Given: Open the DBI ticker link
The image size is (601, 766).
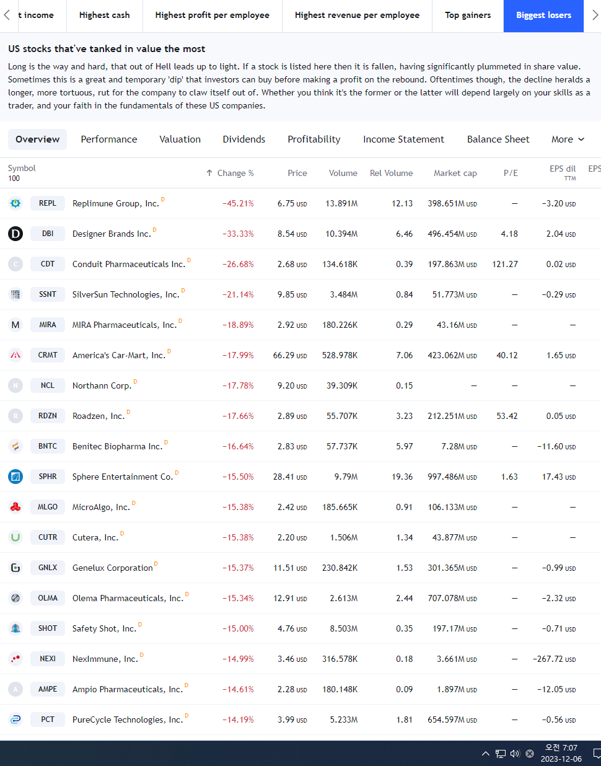Looking at the screenshot, I should [x=48, y=234].
